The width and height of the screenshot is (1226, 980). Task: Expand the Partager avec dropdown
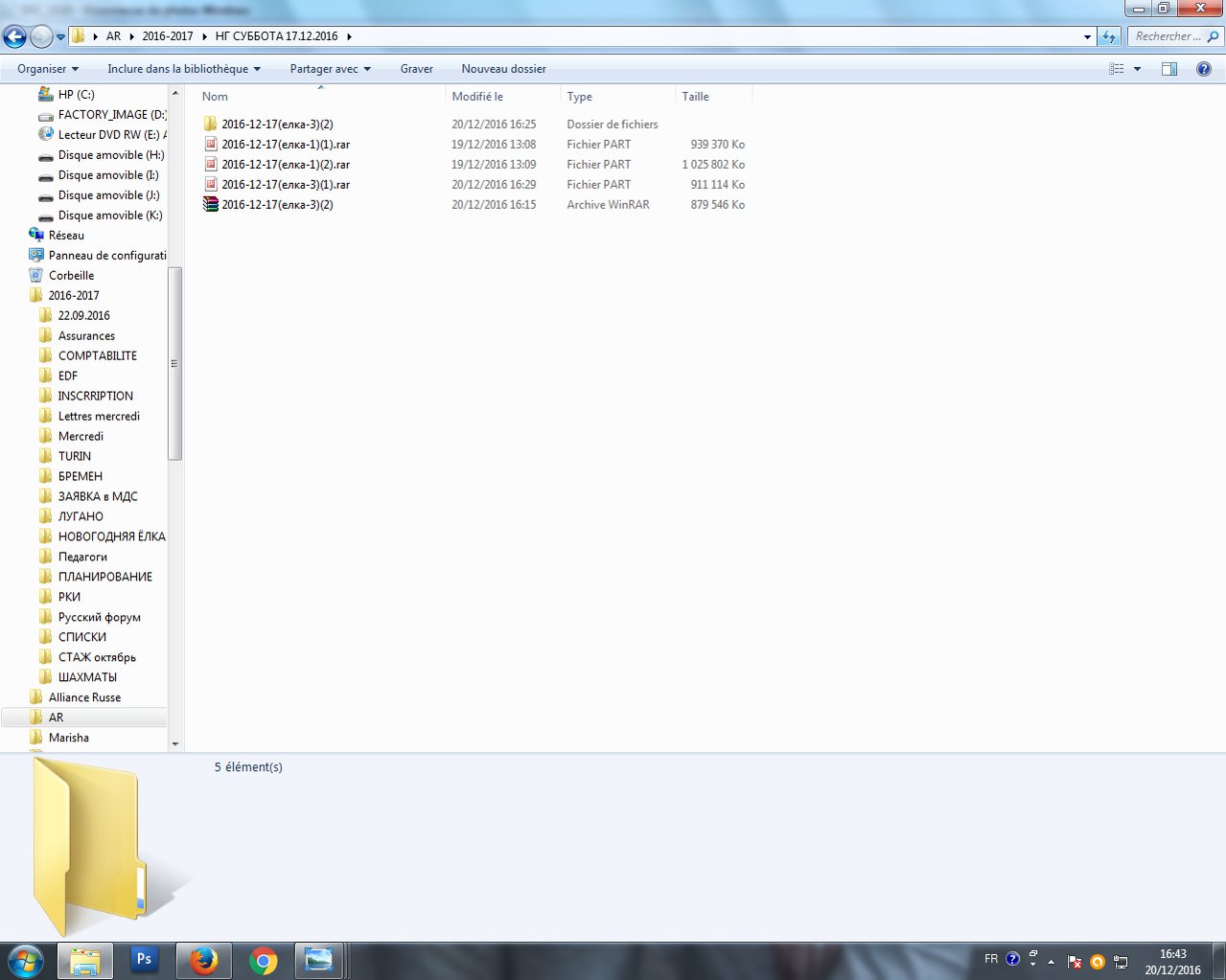coord(330,69)
